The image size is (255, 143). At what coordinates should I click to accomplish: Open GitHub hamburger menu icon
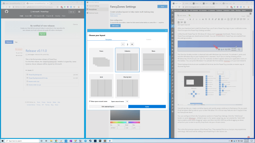click(79, 12)
